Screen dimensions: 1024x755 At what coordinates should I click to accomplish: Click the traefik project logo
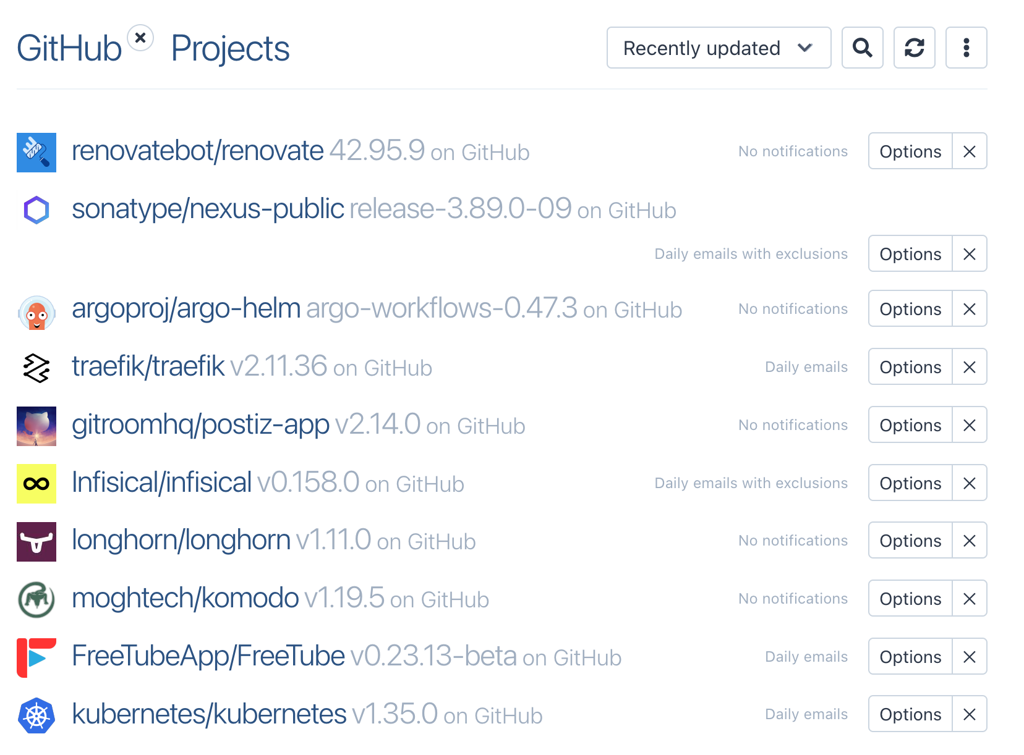[36, 368]
